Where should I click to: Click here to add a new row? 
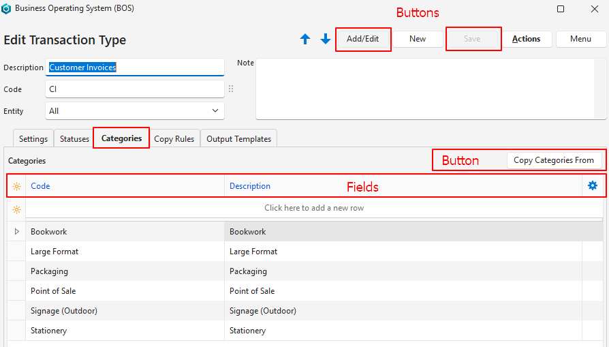click(313, 208)
